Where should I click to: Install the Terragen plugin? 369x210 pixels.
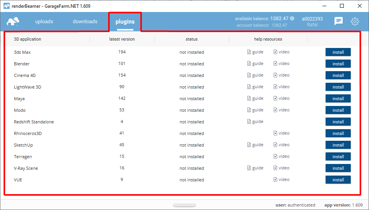pyautogui.click(x=338, y=157)
